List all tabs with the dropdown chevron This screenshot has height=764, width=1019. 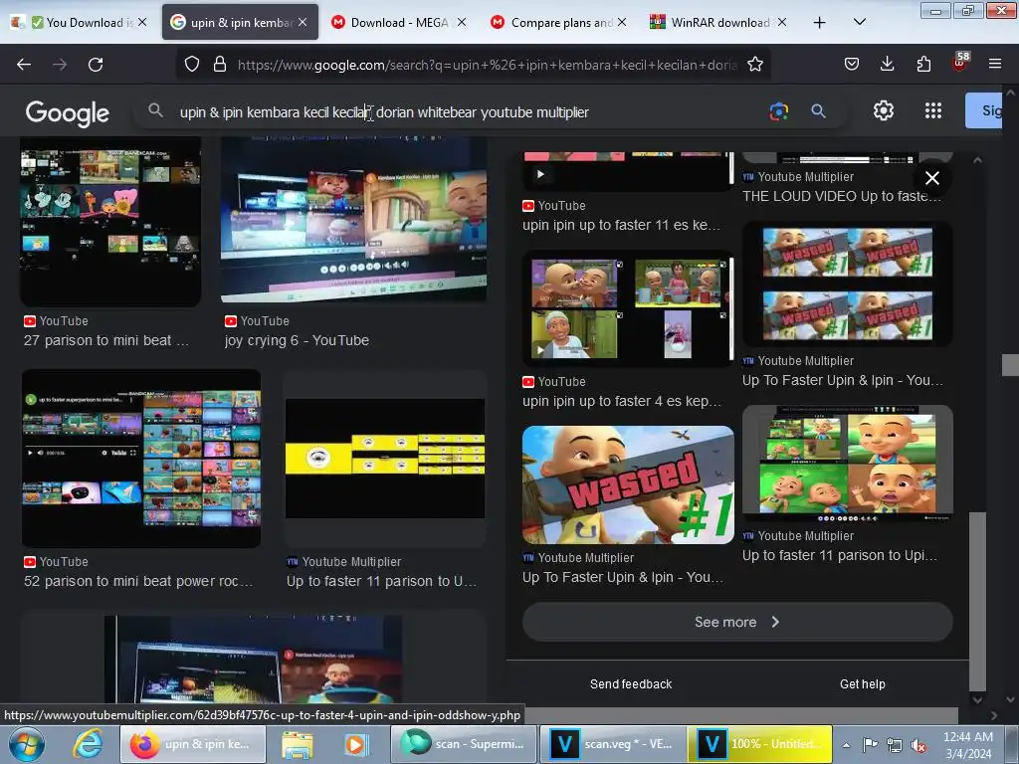tap(859, 23)
